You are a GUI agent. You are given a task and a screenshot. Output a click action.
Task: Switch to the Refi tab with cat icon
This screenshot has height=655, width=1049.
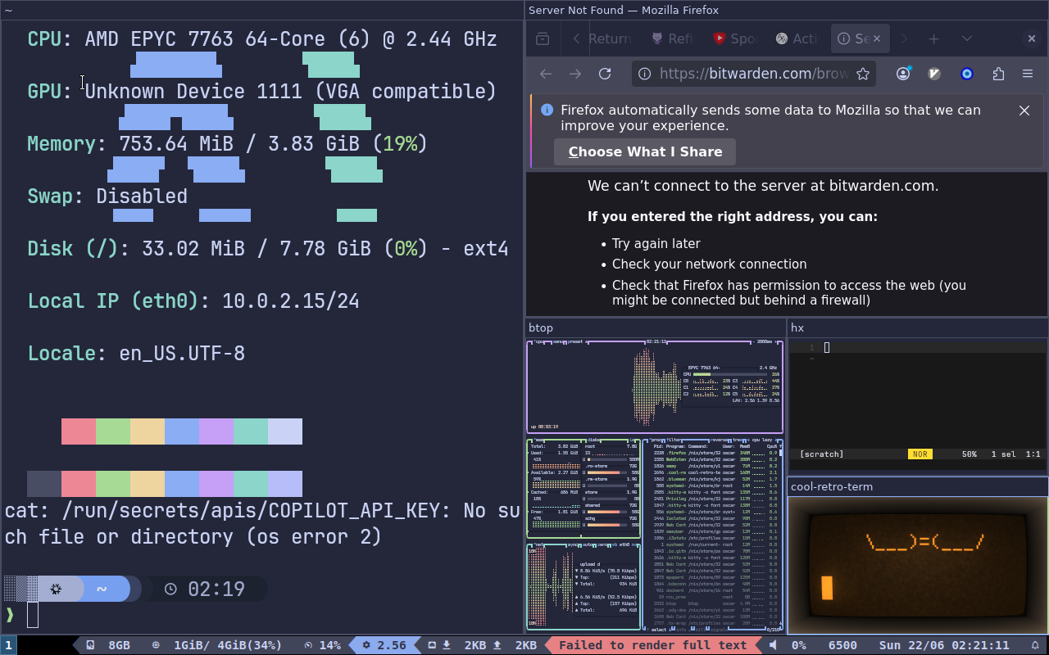tap(672, 38)
